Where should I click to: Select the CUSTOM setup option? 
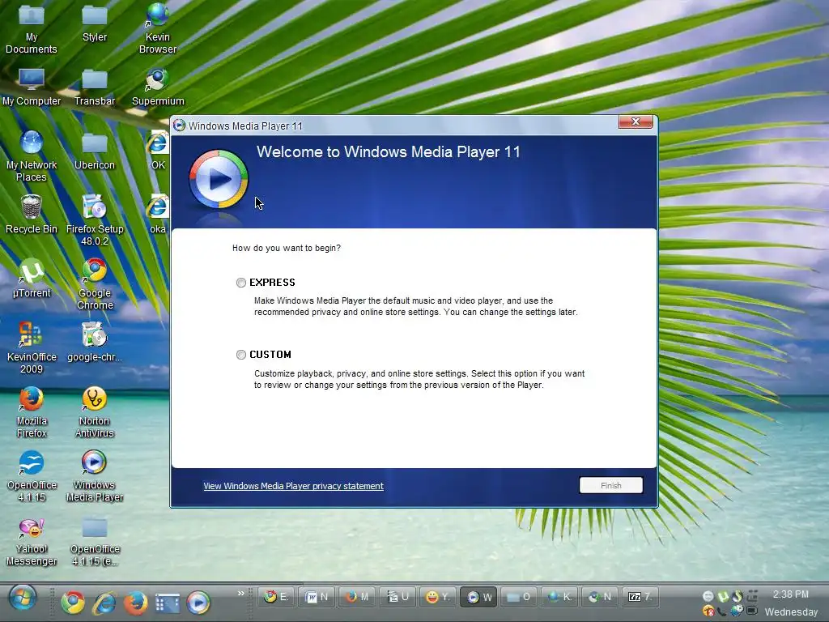pos(241,355)
